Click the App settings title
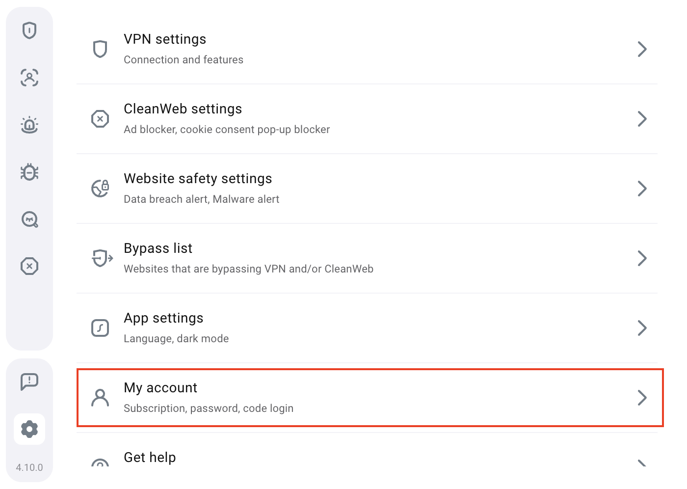 [163, 318]
